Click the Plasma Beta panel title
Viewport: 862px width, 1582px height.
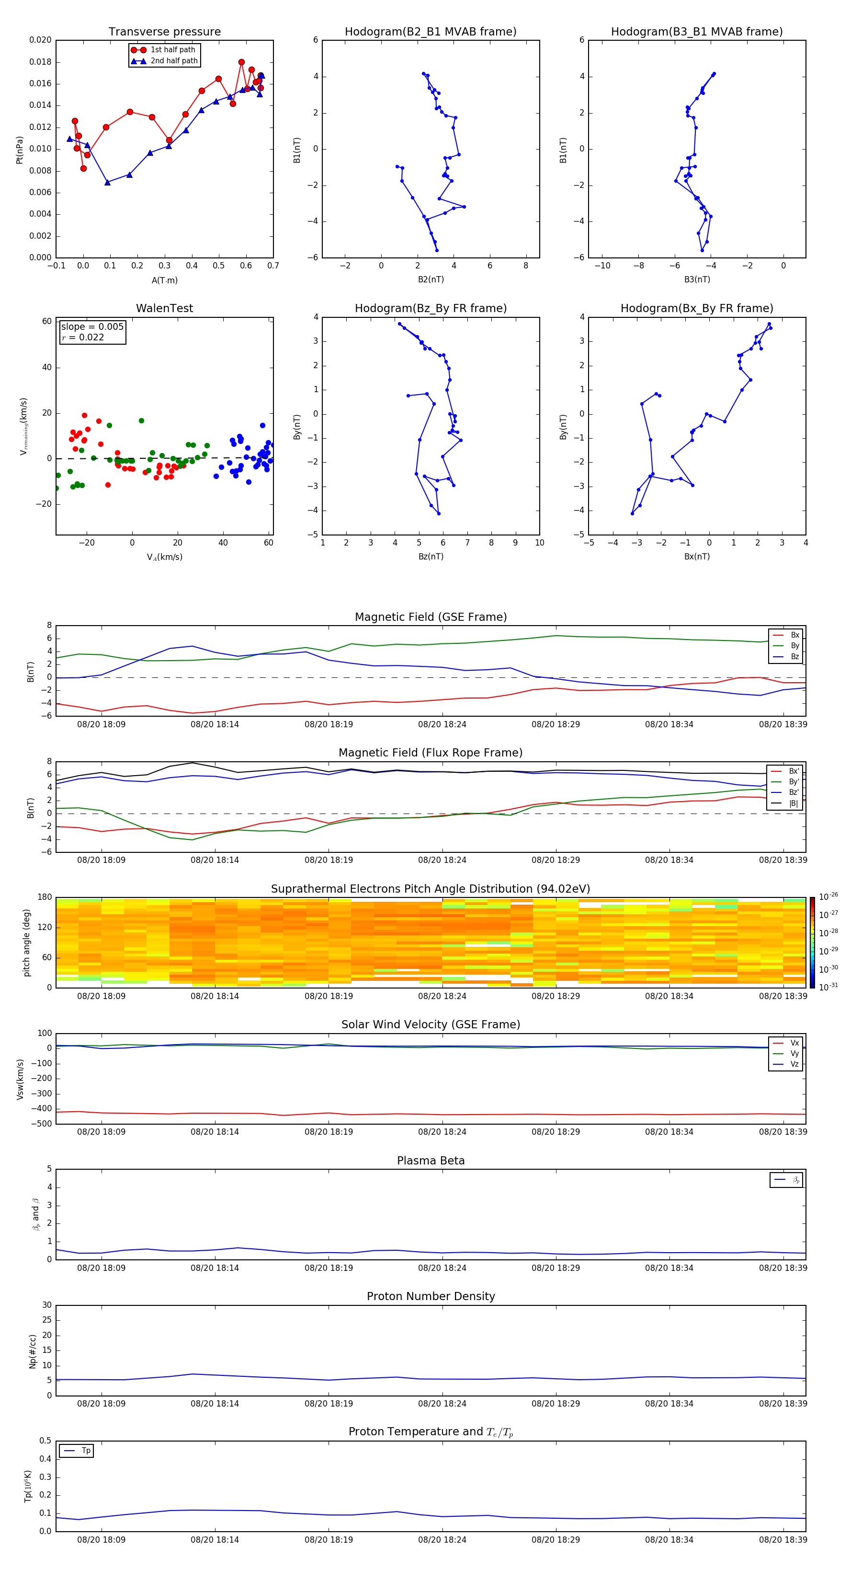coord(431,1161)
